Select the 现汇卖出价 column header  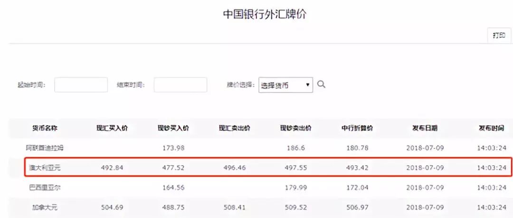pyautogui.click(x=235, y=128)
